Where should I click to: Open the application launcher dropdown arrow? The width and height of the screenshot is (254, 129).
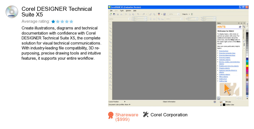click(162, 14)
